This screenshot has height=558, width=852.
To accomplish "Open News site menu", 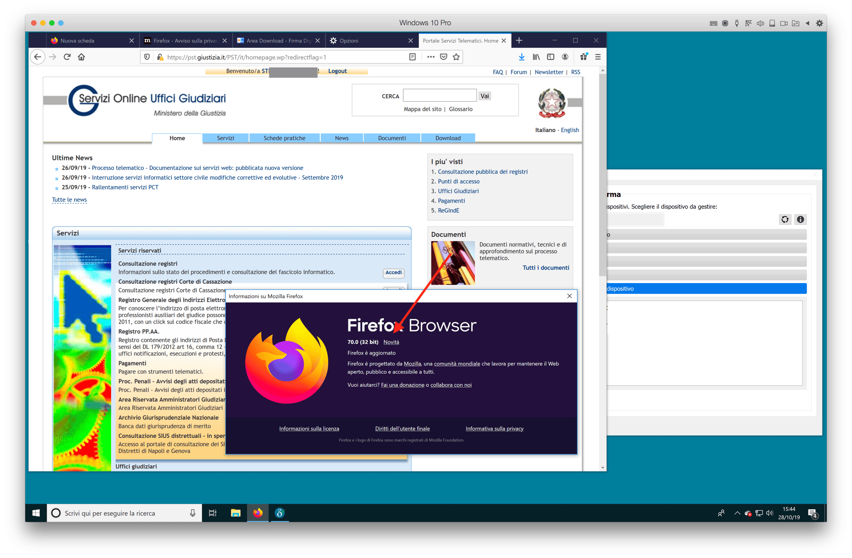I will point(341,138).
